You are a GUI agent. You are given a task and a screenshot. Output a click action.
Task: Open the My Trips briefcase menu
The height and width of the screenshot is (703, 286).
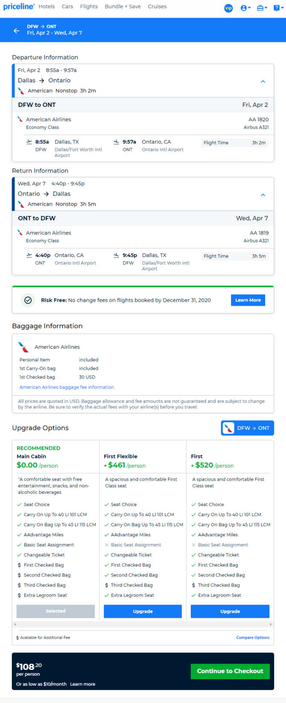tap(262, 8)
